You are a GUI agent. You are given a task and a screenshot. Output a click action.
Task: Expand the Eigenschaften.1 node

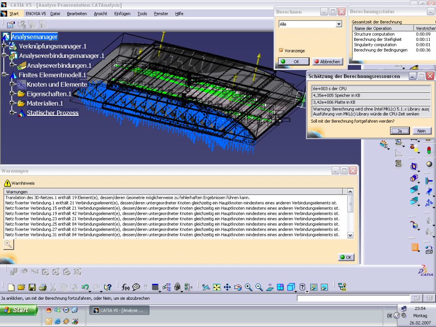tap(11, 93)
